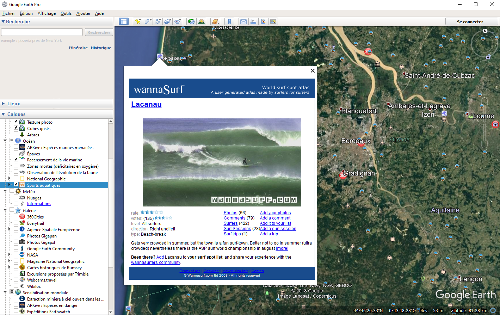Uncheck the Cubes grisés layer
The height and width of the screenshot is (315, 500).
point(16,128)
